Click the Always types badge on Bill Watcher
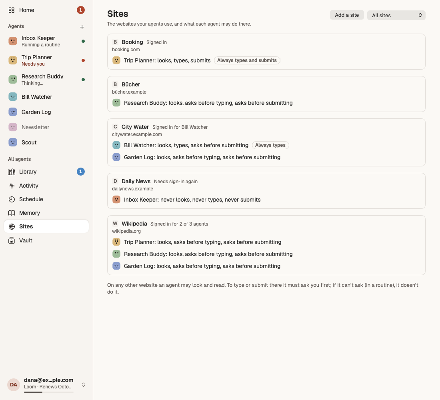 [x=270, y=145]
